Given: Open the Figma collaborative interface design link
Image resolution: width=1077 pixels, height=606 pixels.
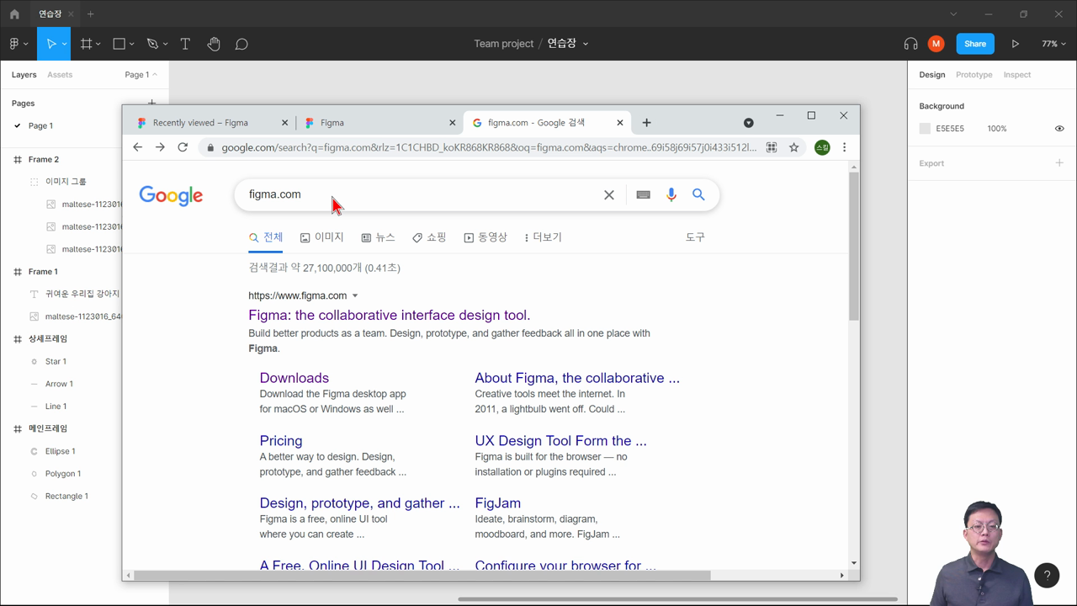Looking at the screenshot, I should [x=389, y=316].
